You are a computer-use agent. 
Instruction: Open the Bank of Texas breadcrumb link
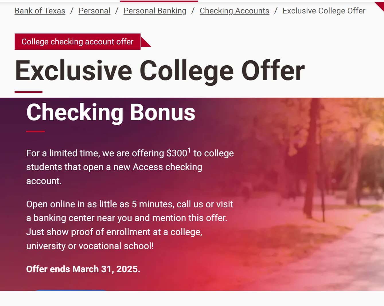pyautogui.click(x=40, y=11)
